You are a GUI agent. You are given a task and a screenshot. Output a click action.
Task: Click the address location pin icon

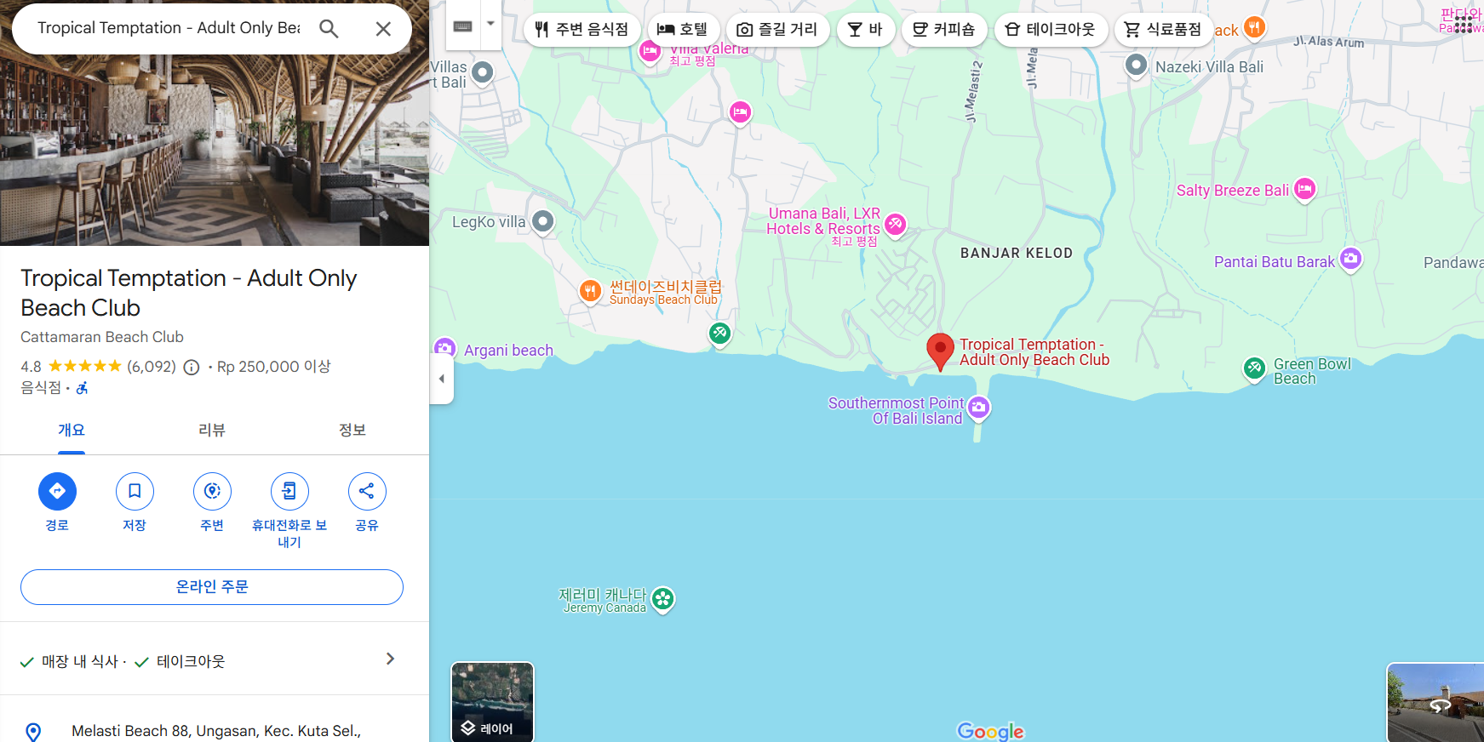click(x=33, y=732)
